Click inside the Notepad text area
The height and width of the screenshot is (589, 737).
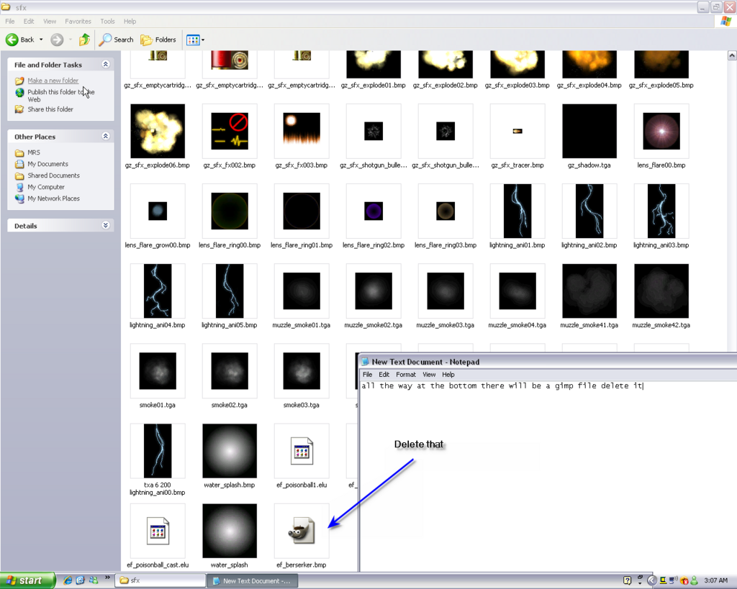coord(547,489)
